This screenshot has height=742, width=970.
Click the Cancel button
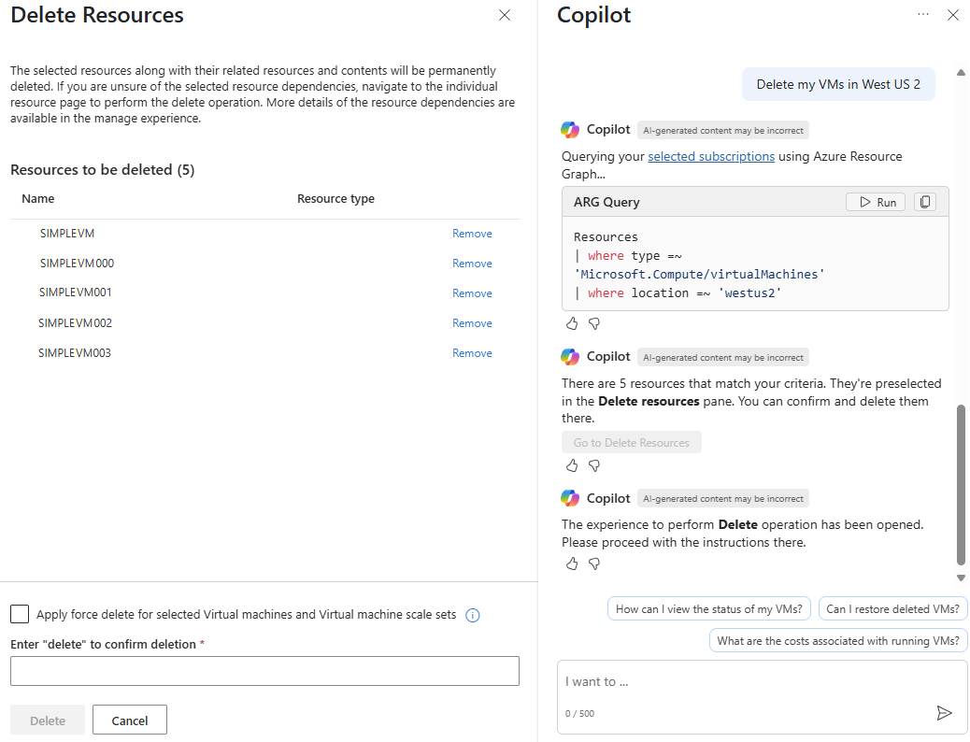(130, 721)
